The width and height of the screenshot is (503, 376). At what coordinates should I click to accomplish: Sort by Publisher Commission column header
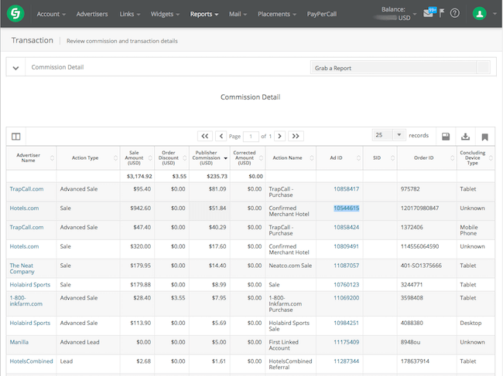coord(206,158)
